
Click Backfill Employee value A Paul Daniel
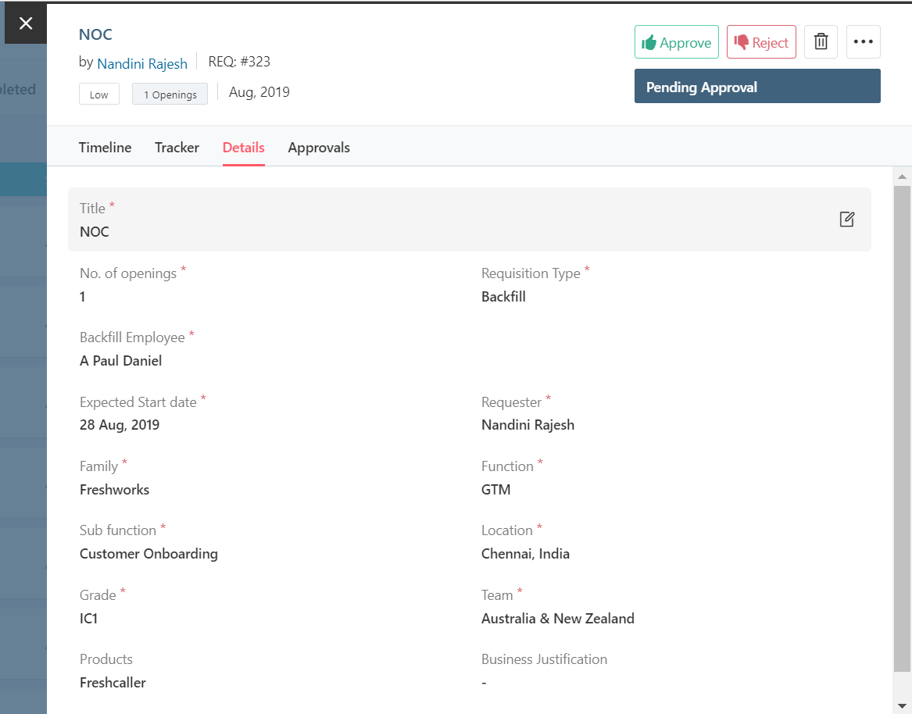[121, 360]
